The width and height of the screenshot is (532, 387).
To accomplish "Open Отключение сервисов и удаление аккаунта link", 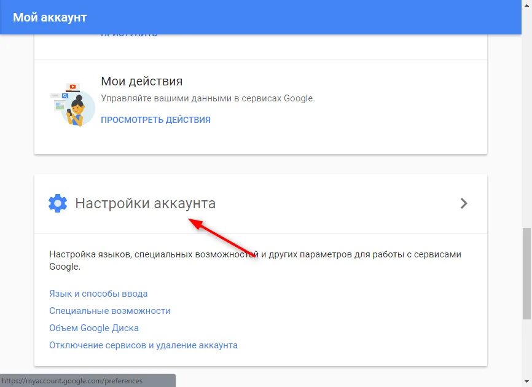I will coord(143,345).
